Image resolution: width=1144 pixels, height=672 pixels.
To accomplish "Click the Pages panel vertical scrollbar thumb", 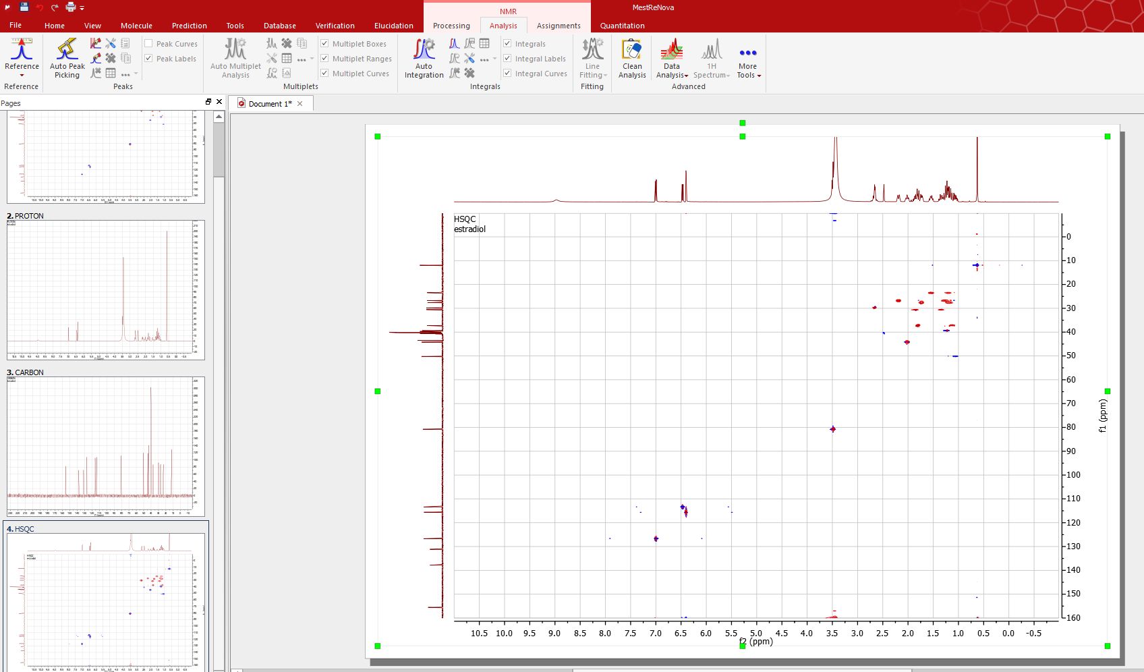I will click(219, 149).
